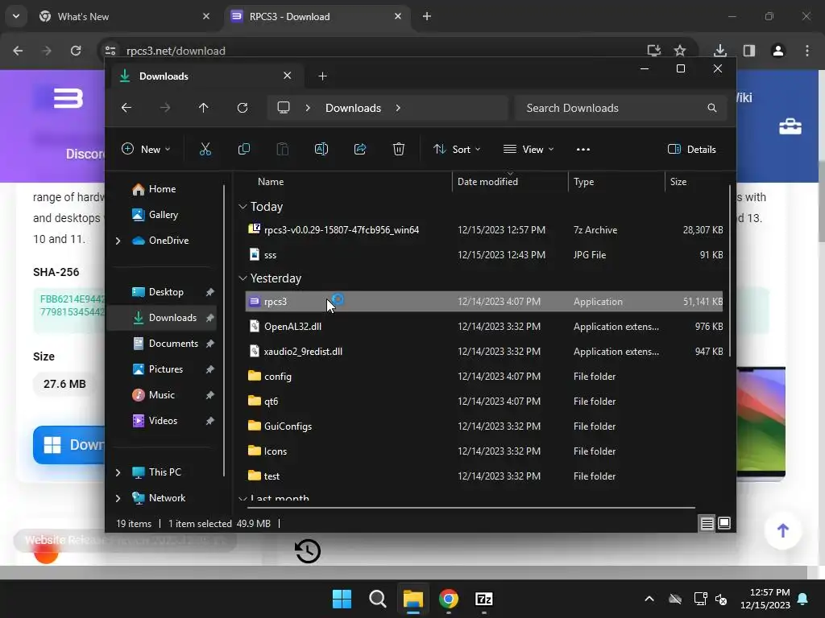Viewport: 825px width, 618px height.
Task: Open the Videos folder in the sidebar
Action: click(x=163, y=420)
